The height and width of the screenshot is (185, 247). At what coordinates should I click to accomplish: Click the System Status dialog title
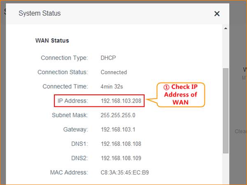(x=40, y=14)
